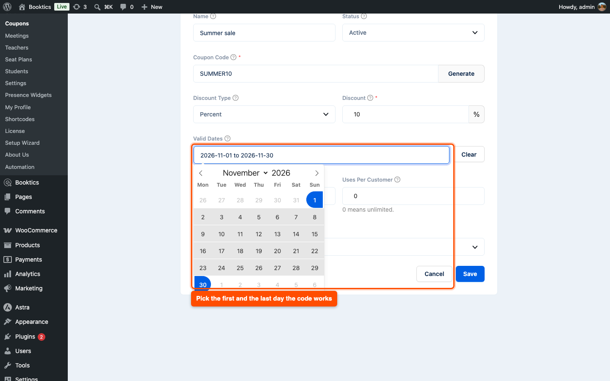
Task: Pick November 20 in the calendar
Action: [x=277, y=251]
